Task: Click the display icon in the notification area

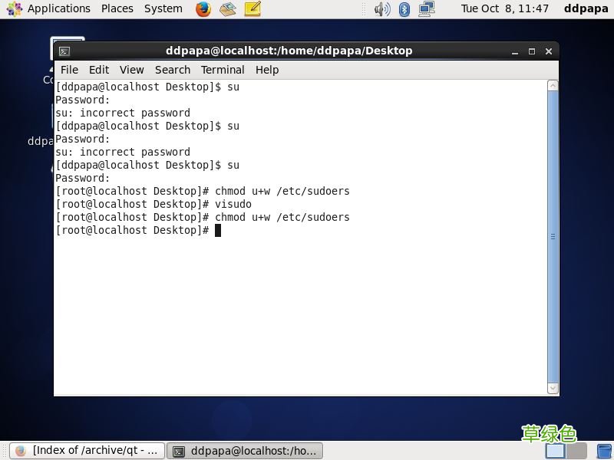Action: [x=426, y=9]
